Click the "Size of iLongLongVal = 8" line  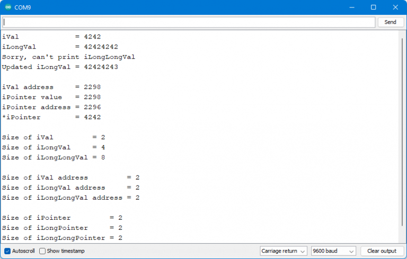tap(56, 157)
